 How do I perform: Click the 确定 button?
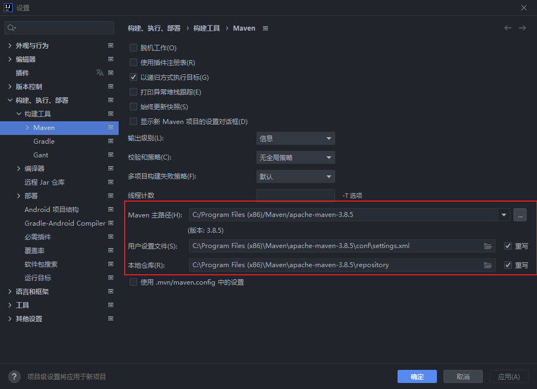coord(417,376)
